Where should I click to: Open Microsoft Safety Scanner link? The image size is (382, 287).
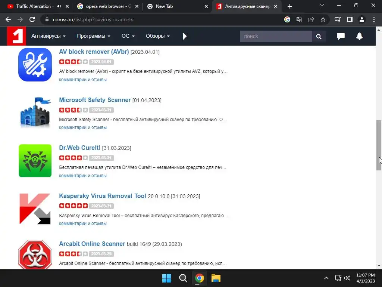point(95,100)
